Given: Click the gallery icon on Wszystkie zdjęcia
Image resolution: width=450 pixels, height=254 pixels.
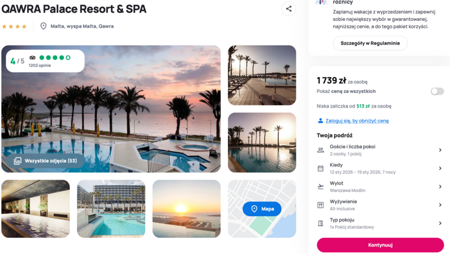Looking at the screenshot, I should [17, 161].
